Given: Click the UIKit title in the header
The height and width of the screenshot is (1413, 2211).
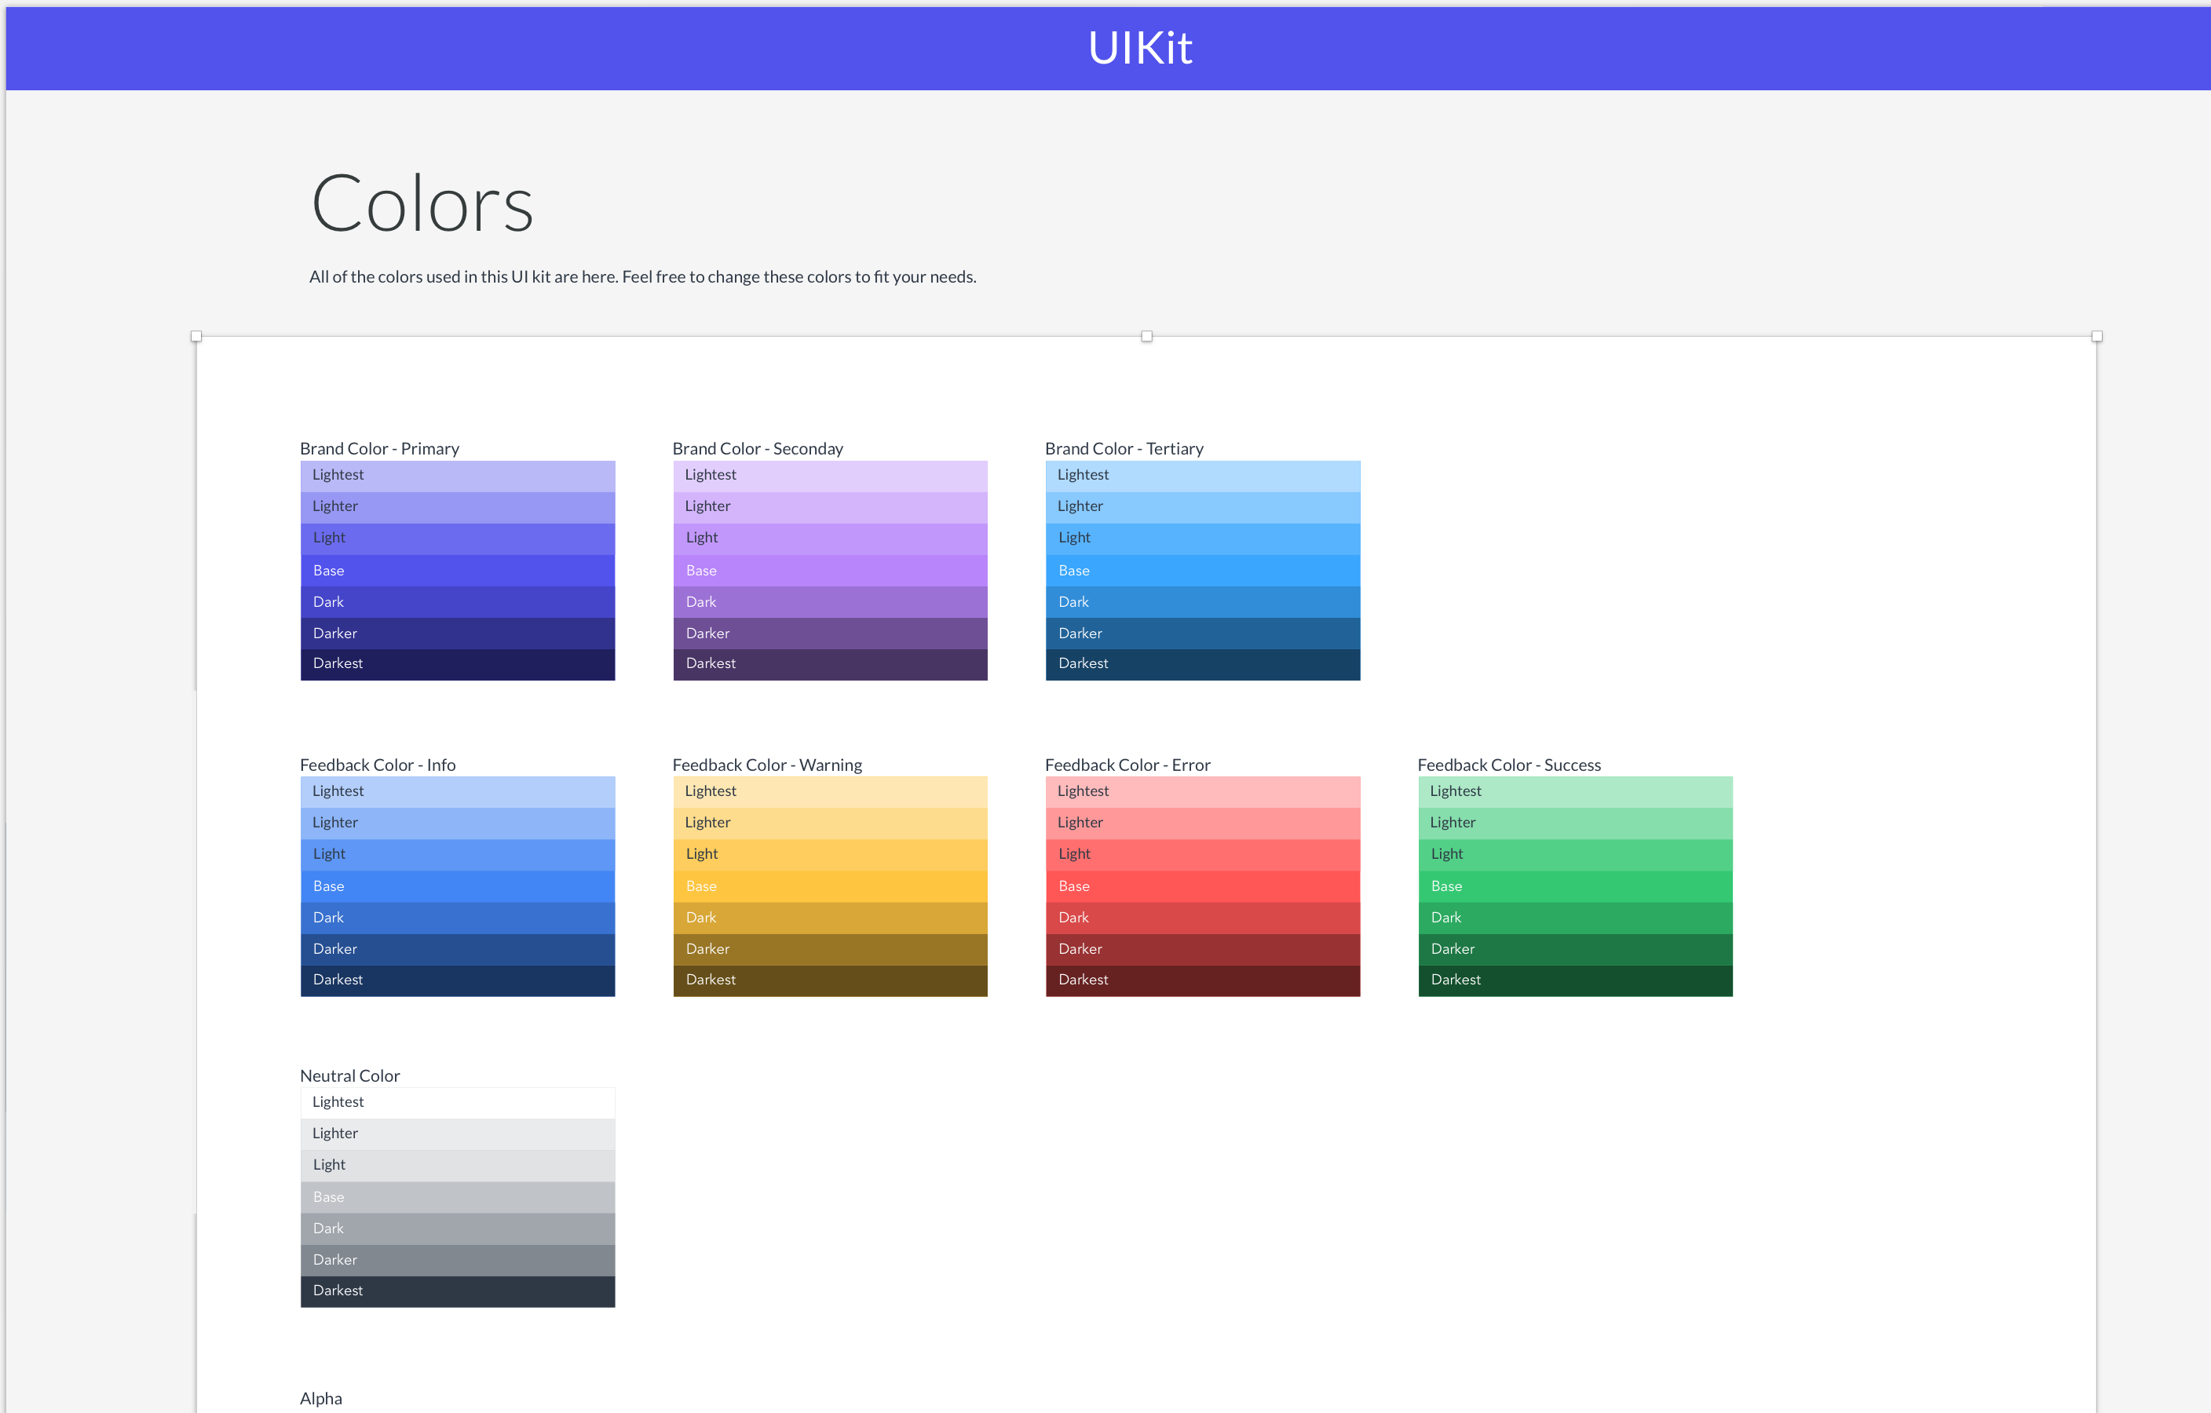Looking at the screenshot, I should pyautogui.click(x=1139, y=48).
